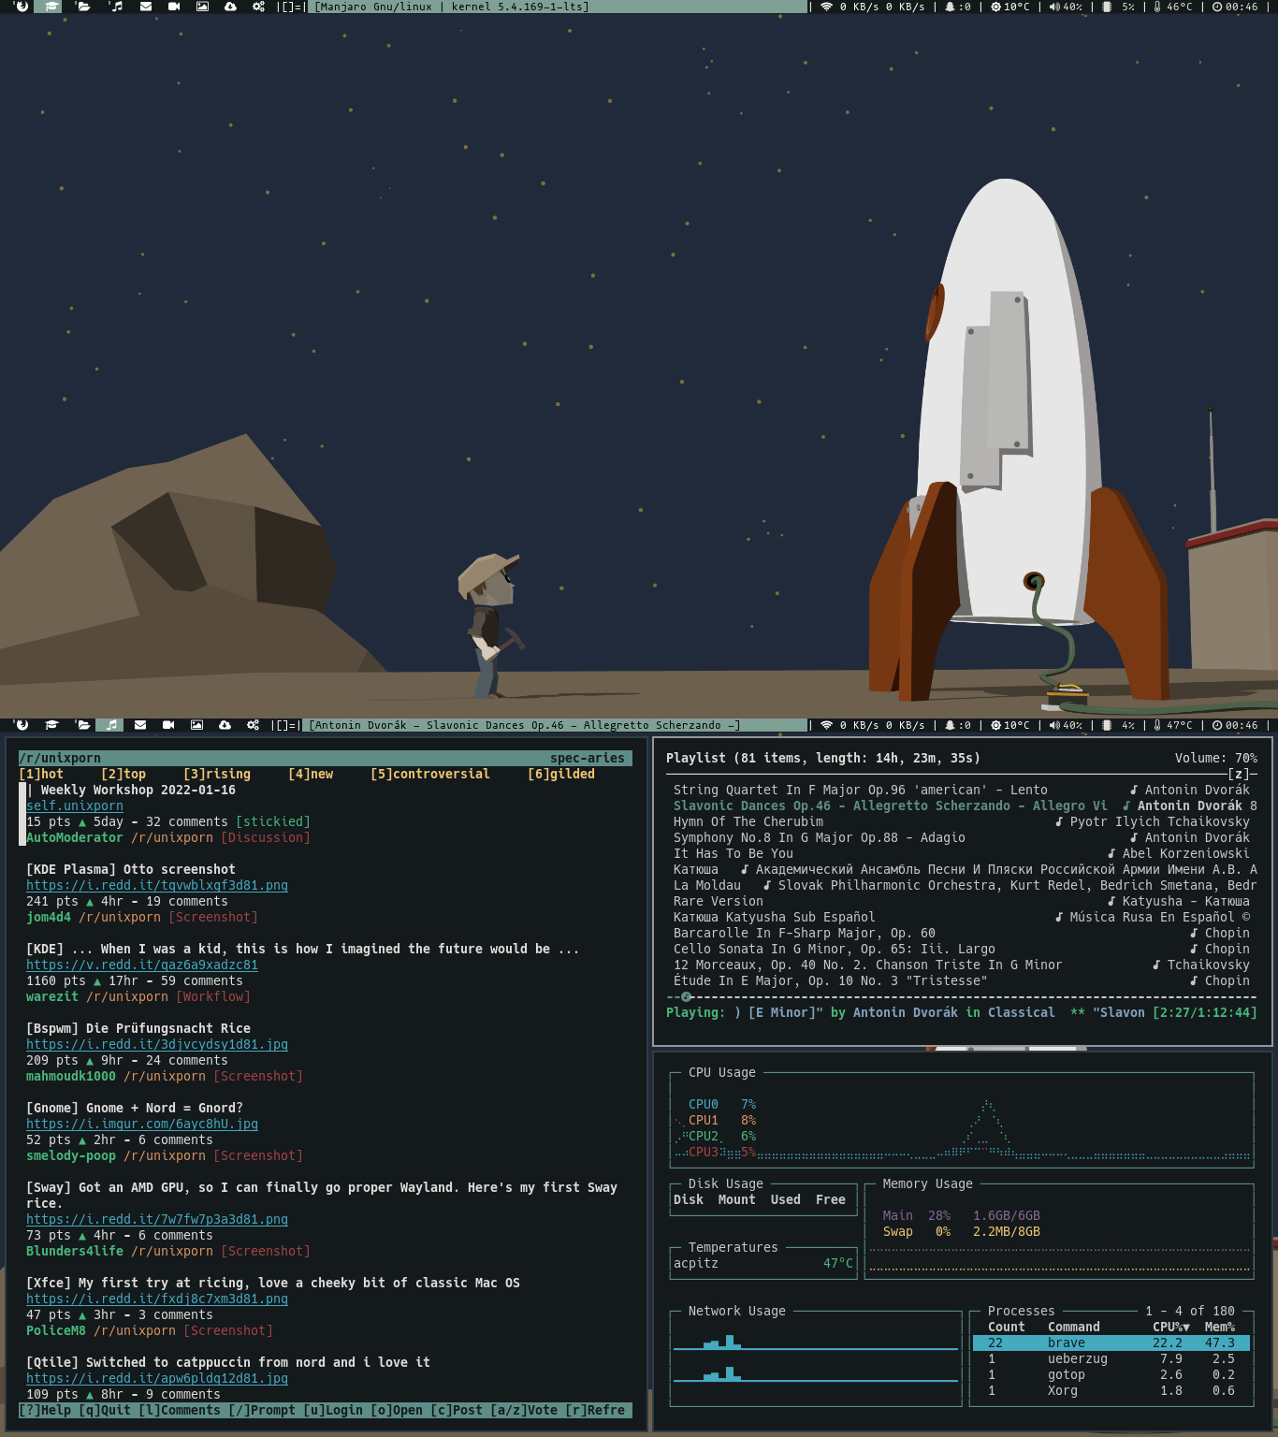Open Firefox via the top bar icon
The image size is (1278, 1437).
(21, 7)
